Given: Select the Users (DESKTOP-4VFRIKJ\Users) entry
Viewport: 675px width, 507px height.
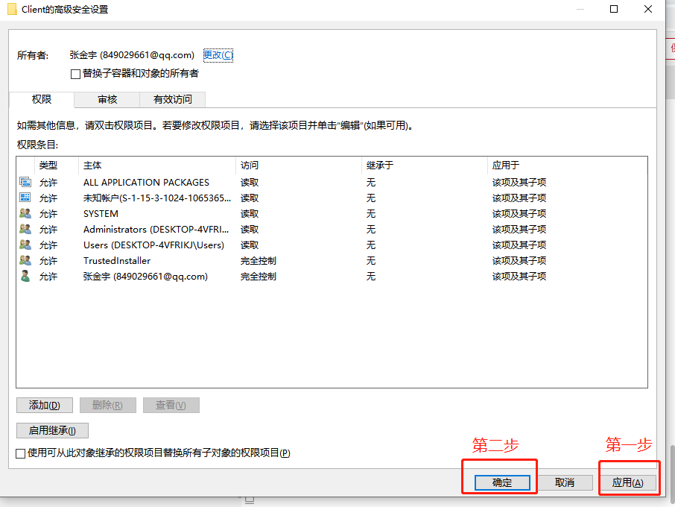Looking at the screenshot, I should point(332,245).
